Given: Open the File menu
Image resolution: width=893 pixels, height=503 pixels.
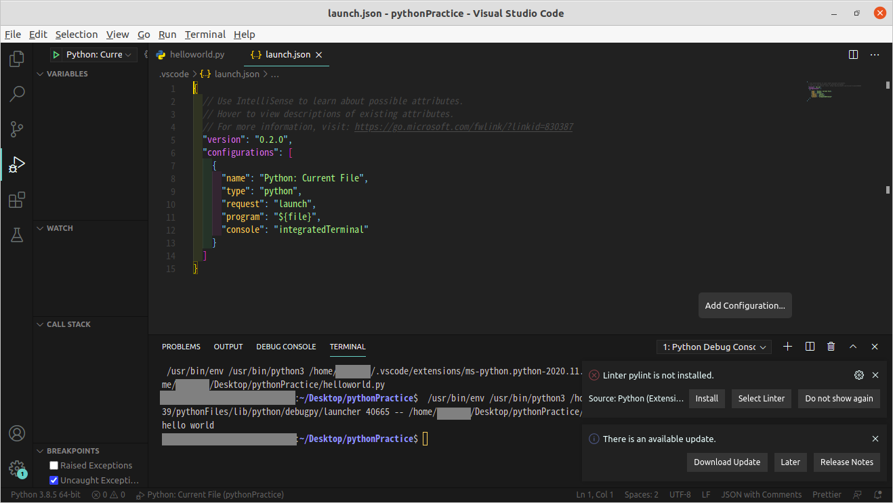Looking at the screenshot, I should click(13, 35).
